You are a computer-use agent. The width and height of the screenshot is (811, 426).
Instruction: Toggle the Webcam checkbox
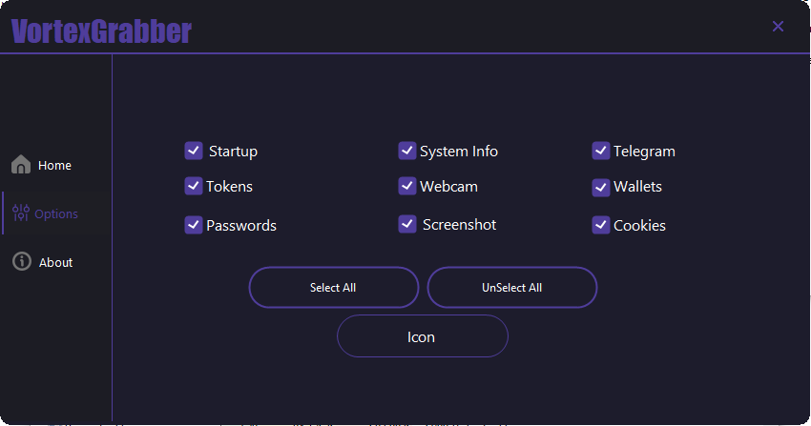click(407, 186)
